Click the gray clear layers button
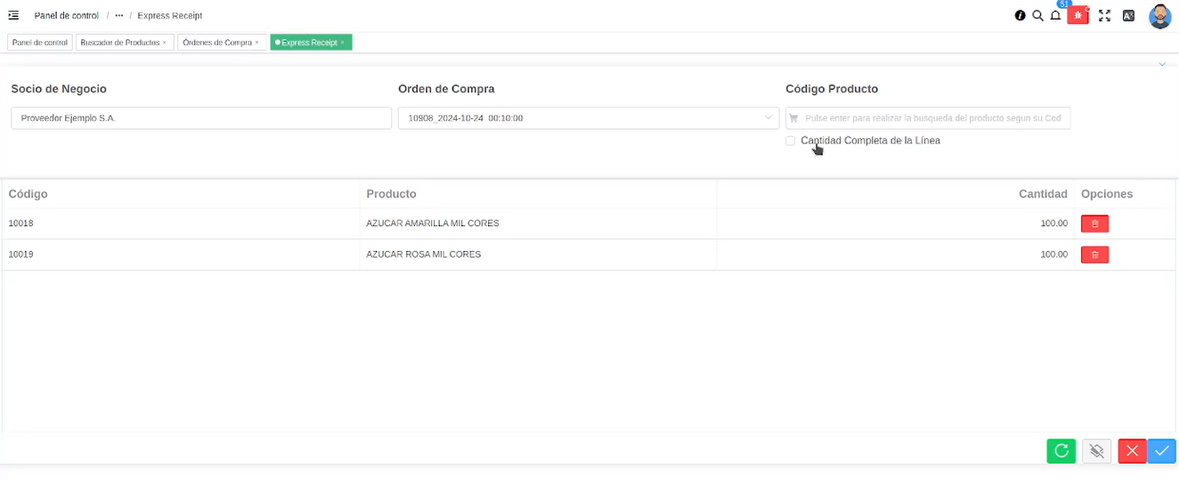This screenshot has width=1179, height=484. (x=1096, y=451)
